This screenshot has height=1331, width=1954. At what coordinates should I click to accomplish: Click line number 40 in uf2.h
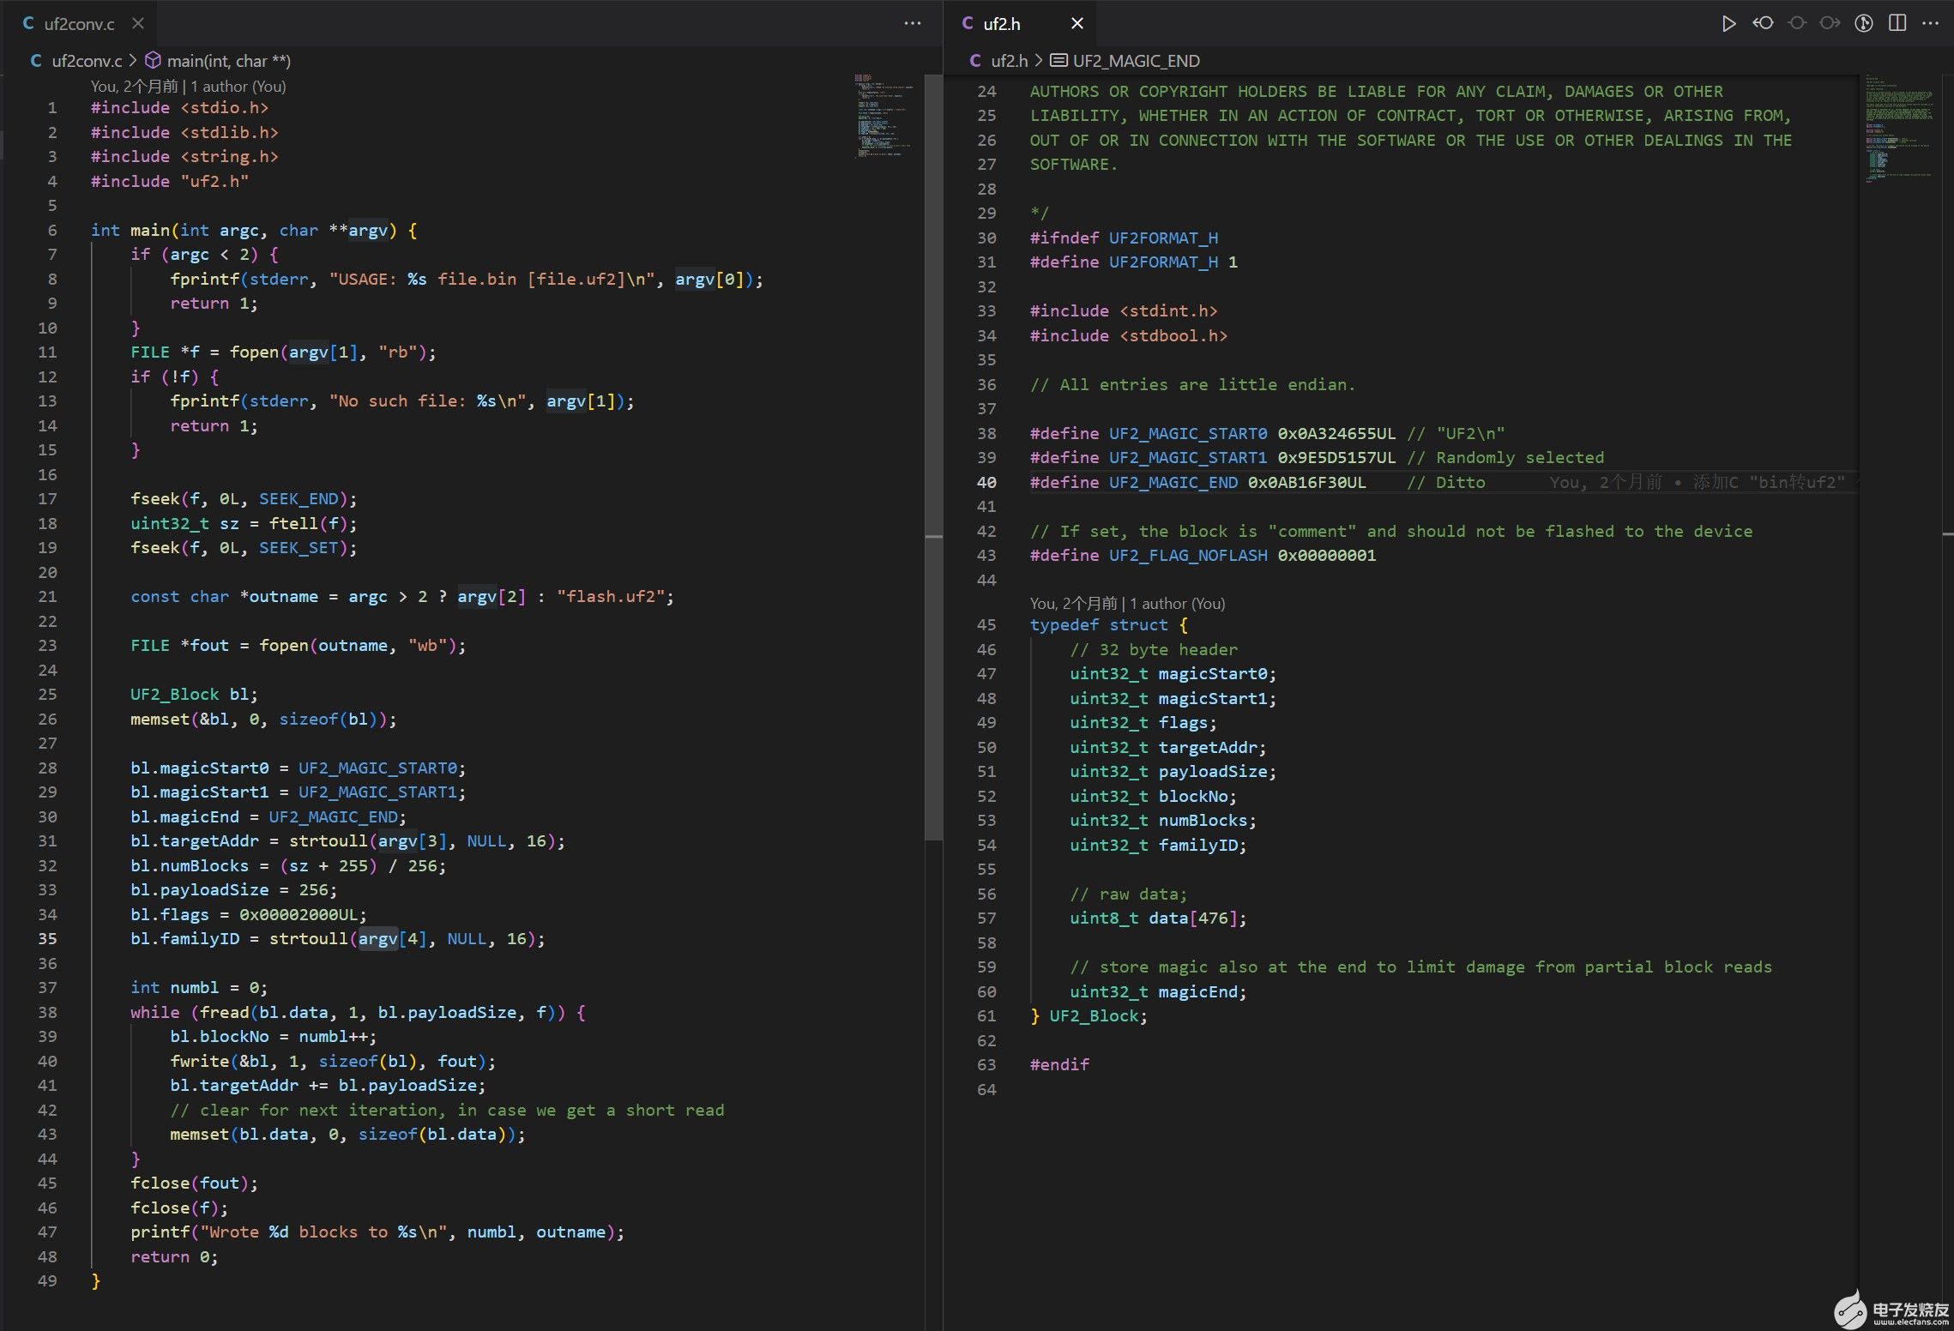point(986,482)
